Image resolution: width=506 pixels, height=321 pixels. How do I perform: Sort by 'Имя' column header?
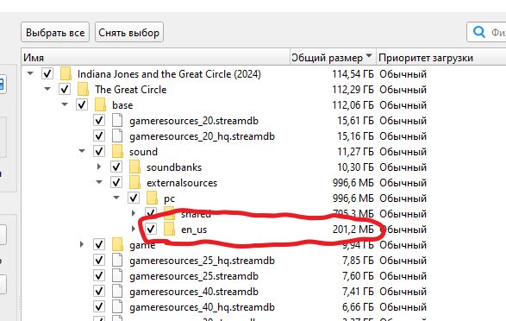[x=156, y=58]
